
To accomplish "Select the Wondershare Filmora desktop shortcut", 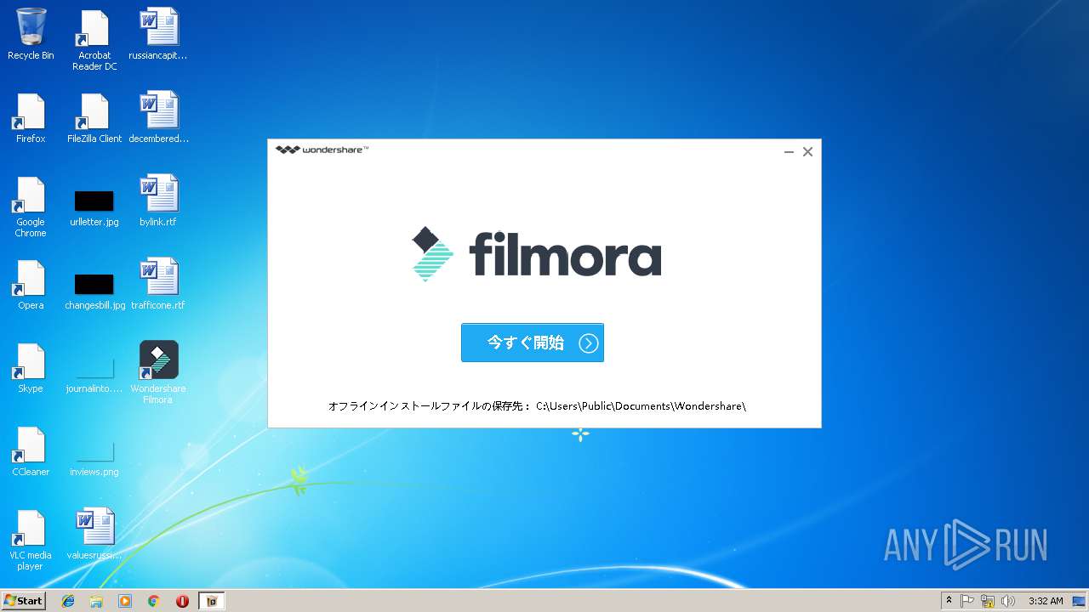I will (158, 372).
